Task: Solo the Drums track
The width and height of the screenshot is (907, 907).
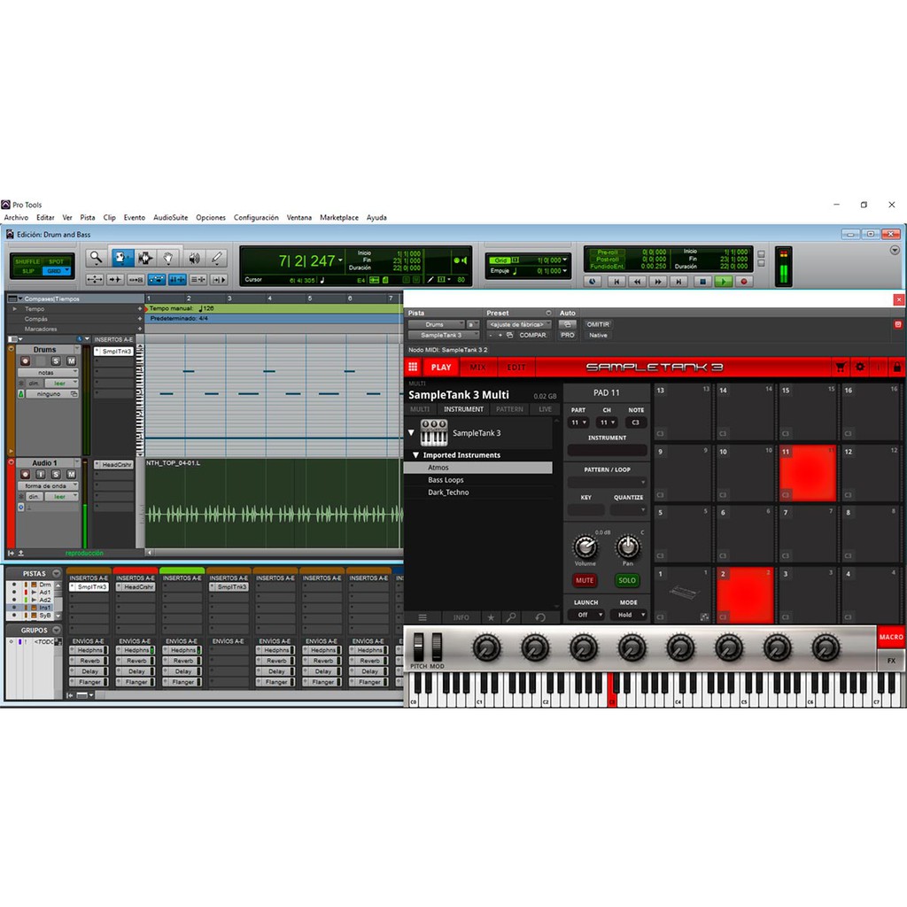Action: [x=56, y=361]
